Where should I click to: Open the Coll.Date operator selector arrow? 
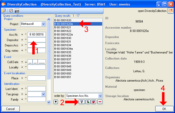[x=22, y=62]
